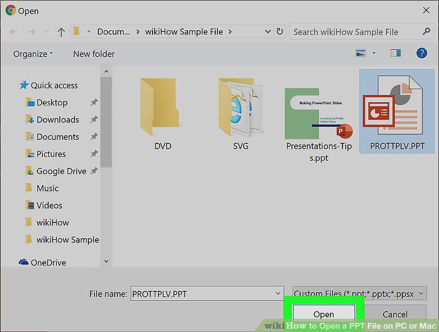Open the Custom Files type dropdown

click(359, 293)
